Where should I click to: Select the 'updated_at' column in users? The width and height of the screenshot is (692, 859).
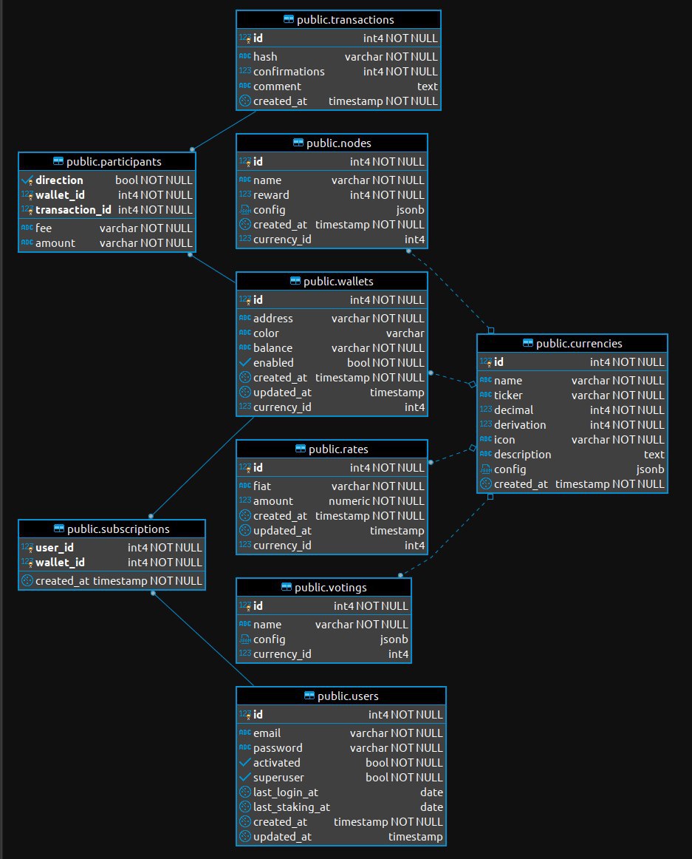point(341,837)
